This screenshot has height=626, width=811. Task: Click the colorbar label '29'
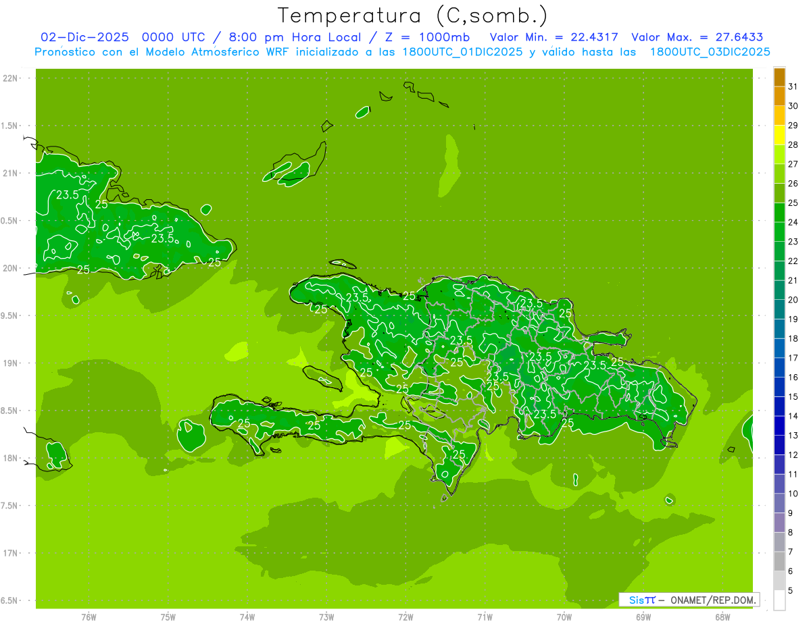(x=793, y=126)
